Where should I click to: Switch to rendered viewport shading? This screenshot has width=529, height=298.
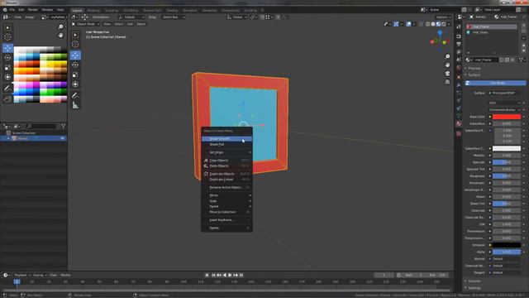444,24
